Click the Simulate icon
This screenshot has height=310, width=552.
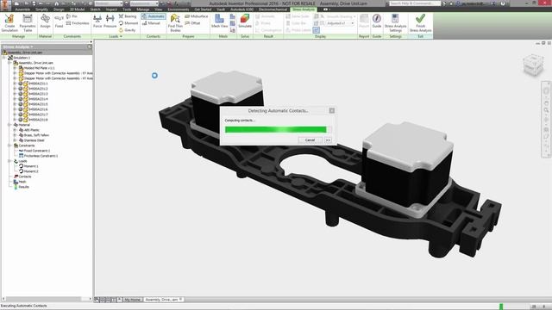(245, 22)
